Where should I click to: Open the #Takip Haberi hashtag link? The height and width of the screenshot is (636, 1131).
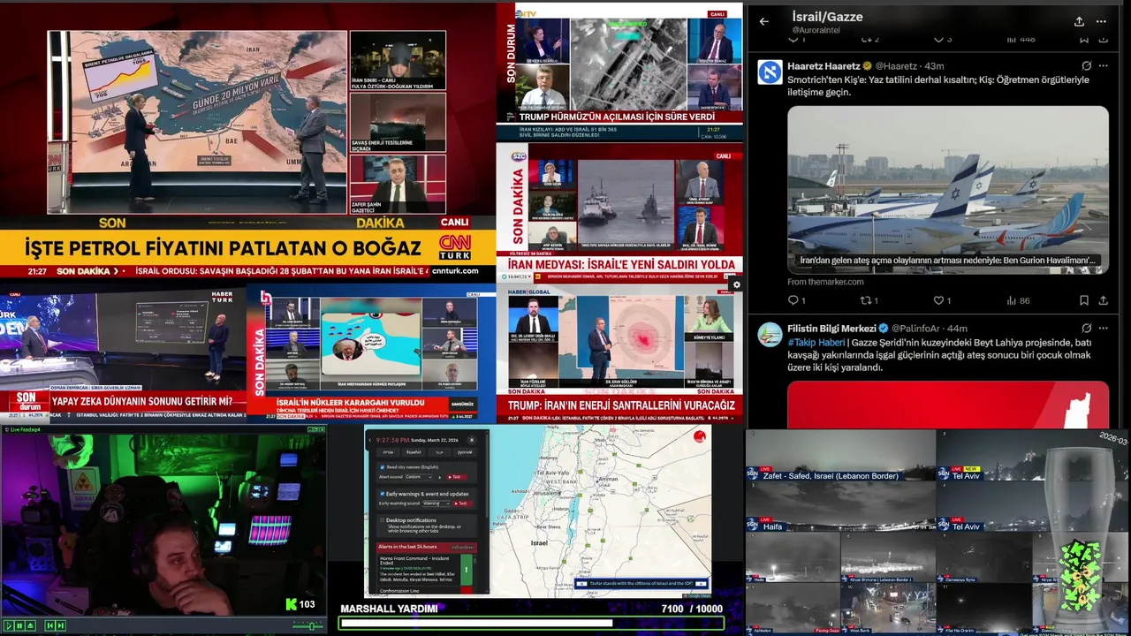coord(816,343)
